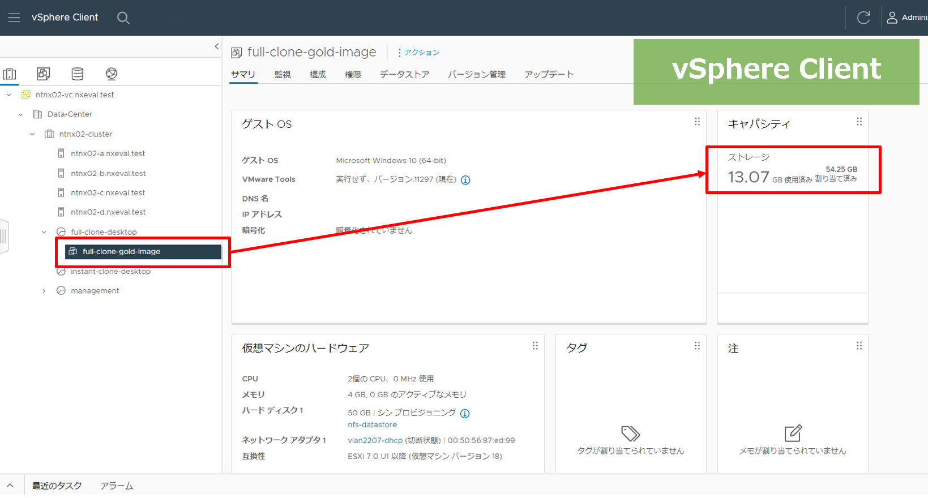Click info icon beside thin provisioning disk
The height and width of the screenshot is (498, 928).
coord(465,413)
